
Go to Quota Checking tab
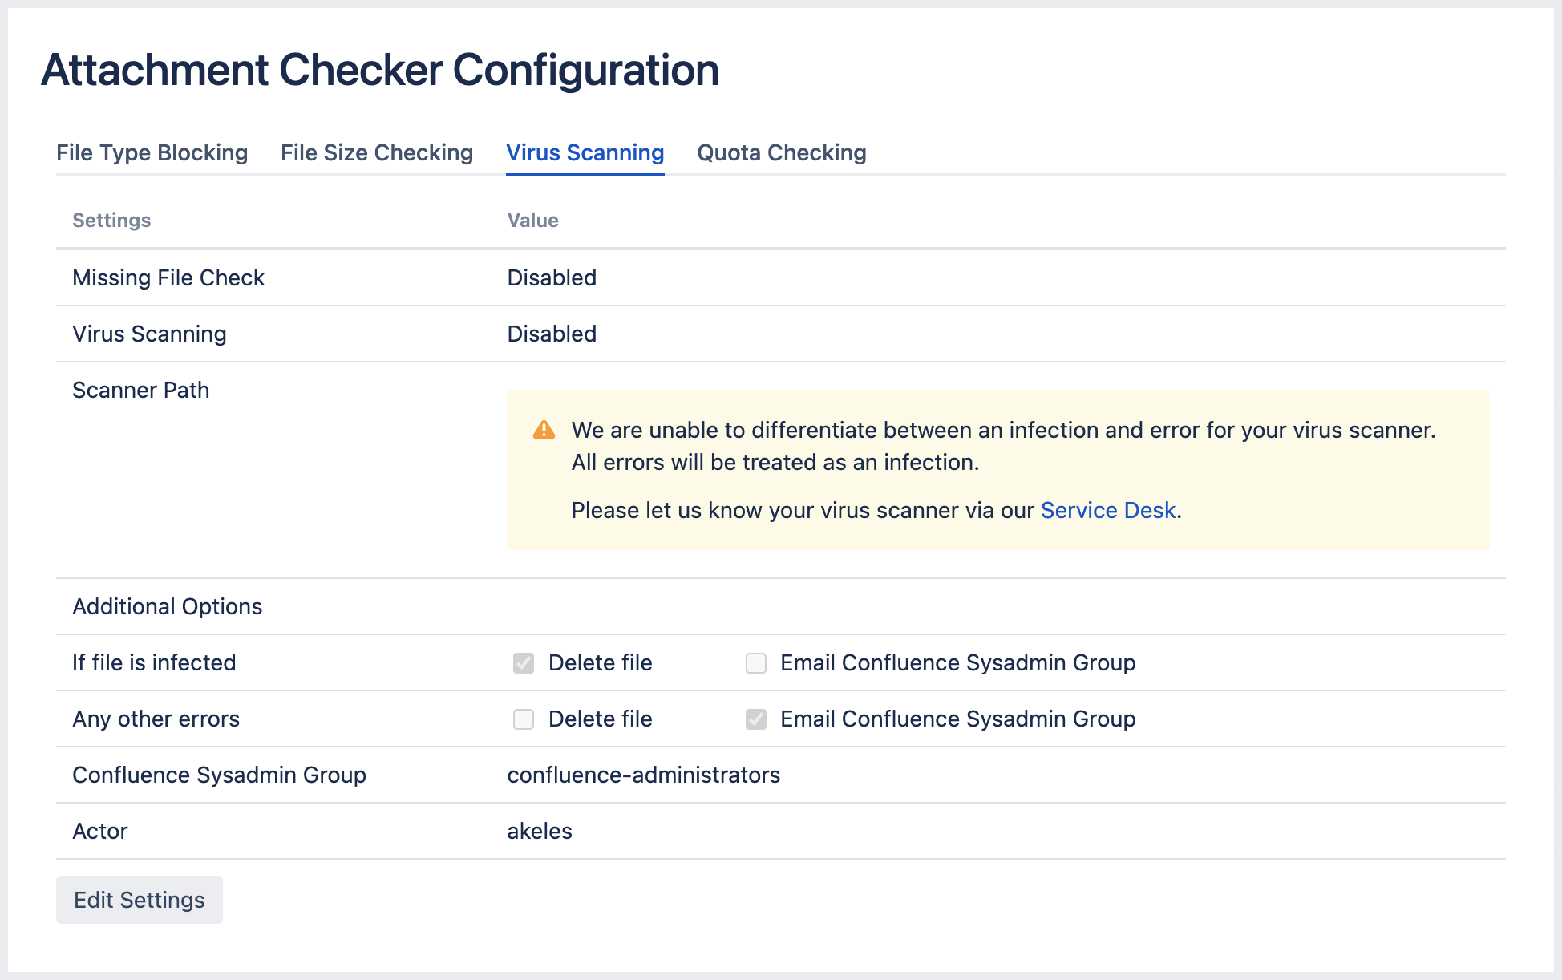point(781,152)
